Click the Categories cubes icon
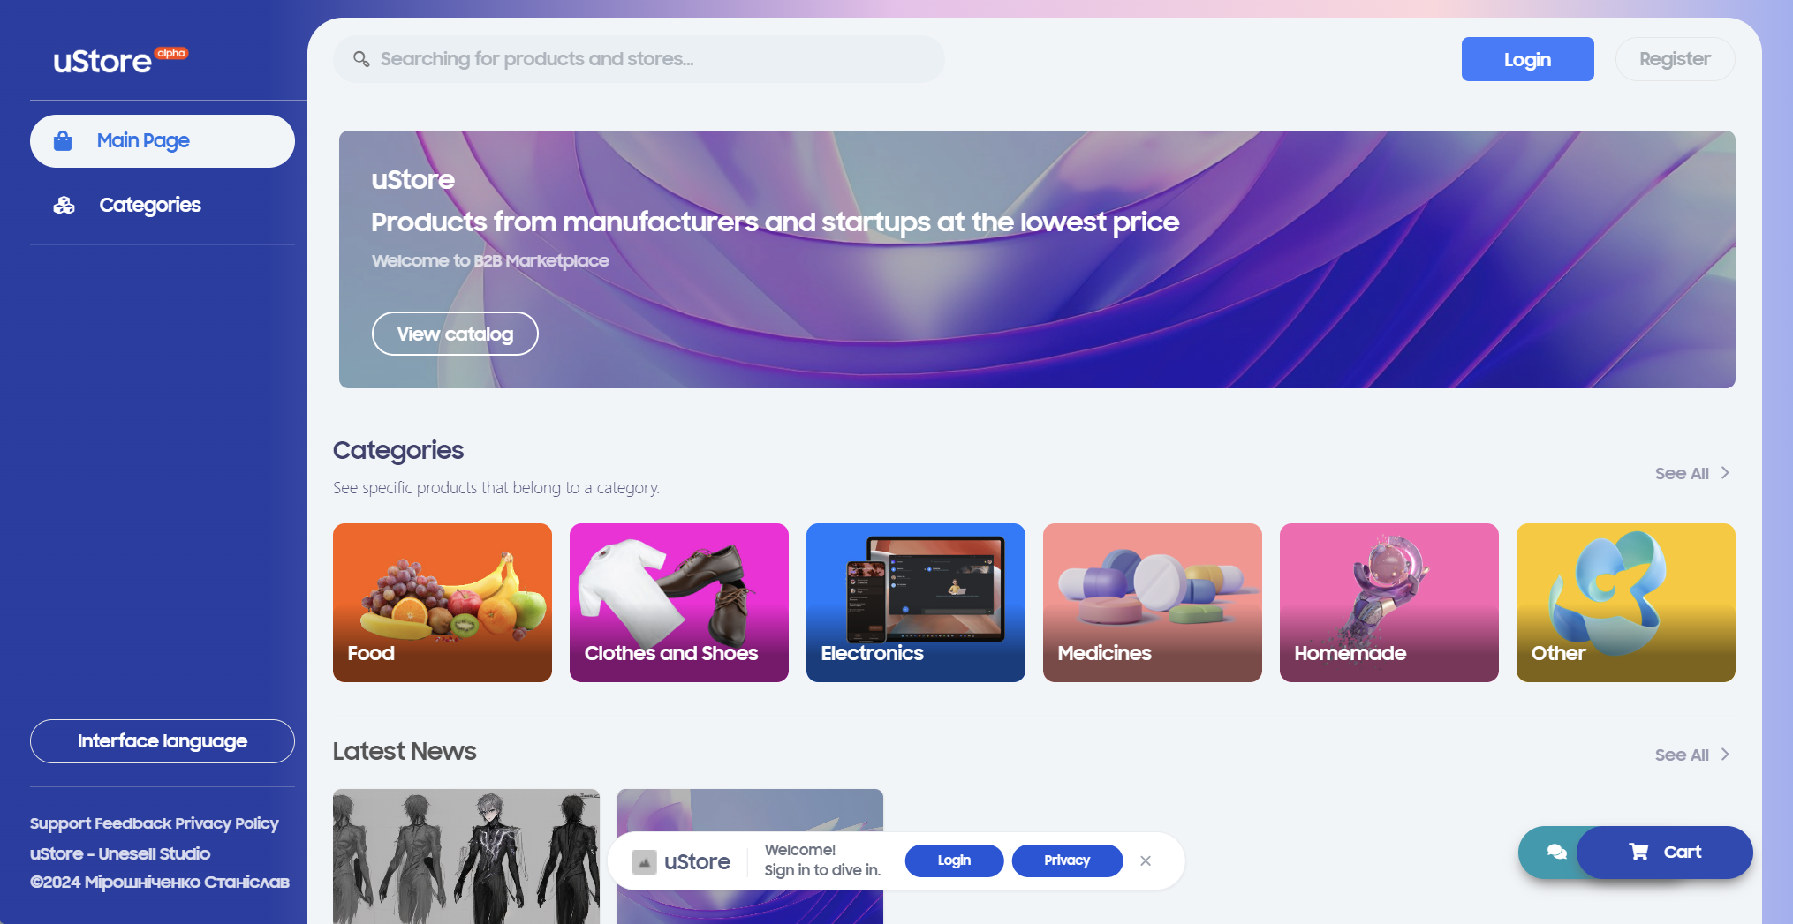This screenshot has width=1793, height=924. 64,205
